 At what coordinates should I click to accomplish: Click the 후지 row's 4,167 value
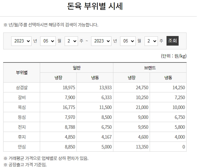click(105, 137)
